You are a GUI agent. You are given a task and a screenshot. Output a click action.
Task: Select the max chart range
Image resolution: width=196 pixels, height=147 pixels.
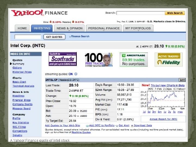[180, 112]
